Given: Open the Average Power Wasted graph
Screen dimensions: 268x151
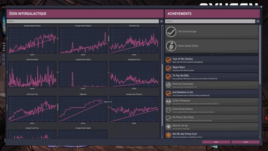Looking at the screenshot, I should coord(83,74).
